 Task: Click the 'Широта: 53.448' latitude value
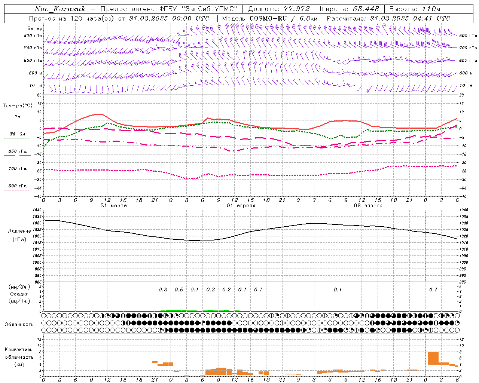[350, 9]
